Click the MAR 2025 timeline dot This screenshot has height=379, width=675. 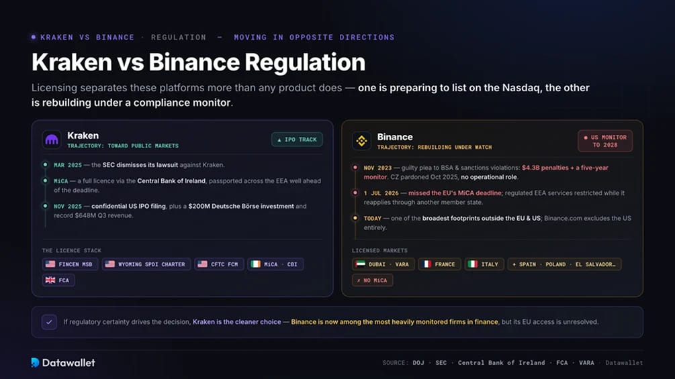45,164
